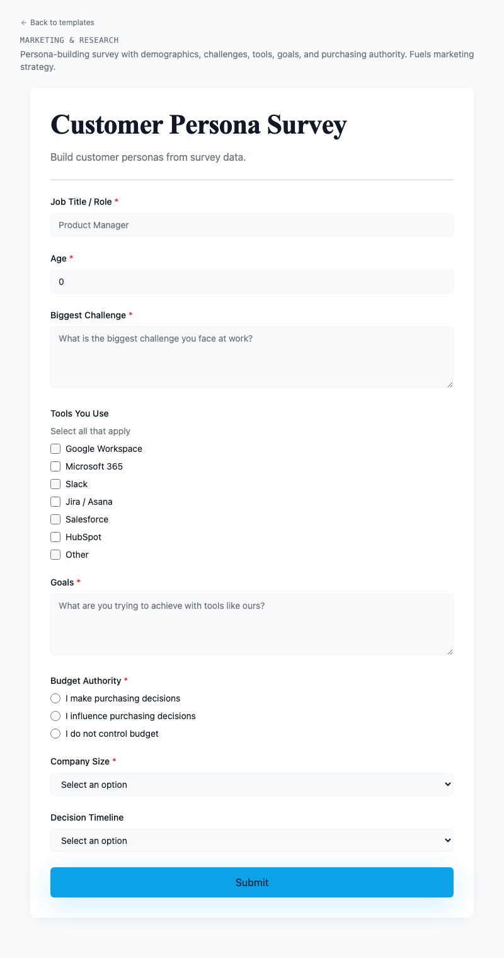
Task: Choose 'I influence purchasing decisions'
Action: click(x=55, y=716)
